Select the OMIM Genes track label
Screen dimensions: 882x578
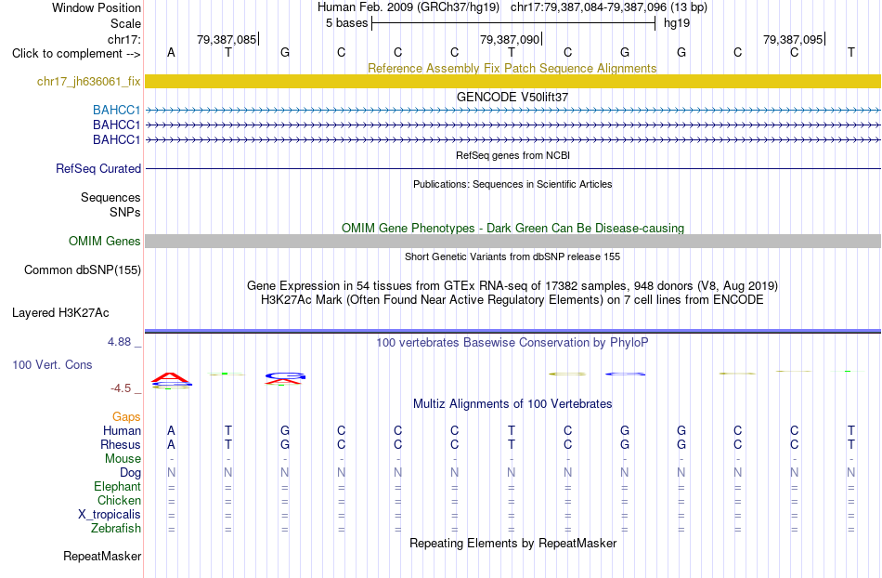[104, 241]
